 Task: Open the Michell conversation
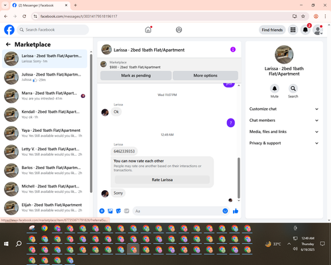point(45,189)
